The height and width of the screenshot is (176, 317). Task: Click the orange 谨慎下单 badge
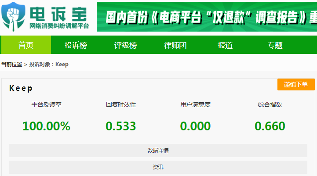[x=296, y=84]
